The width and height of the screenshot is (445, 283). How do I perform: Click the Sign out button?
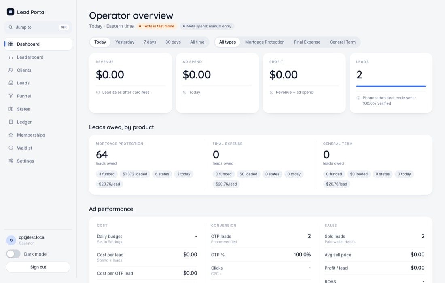tap(38, 267)
